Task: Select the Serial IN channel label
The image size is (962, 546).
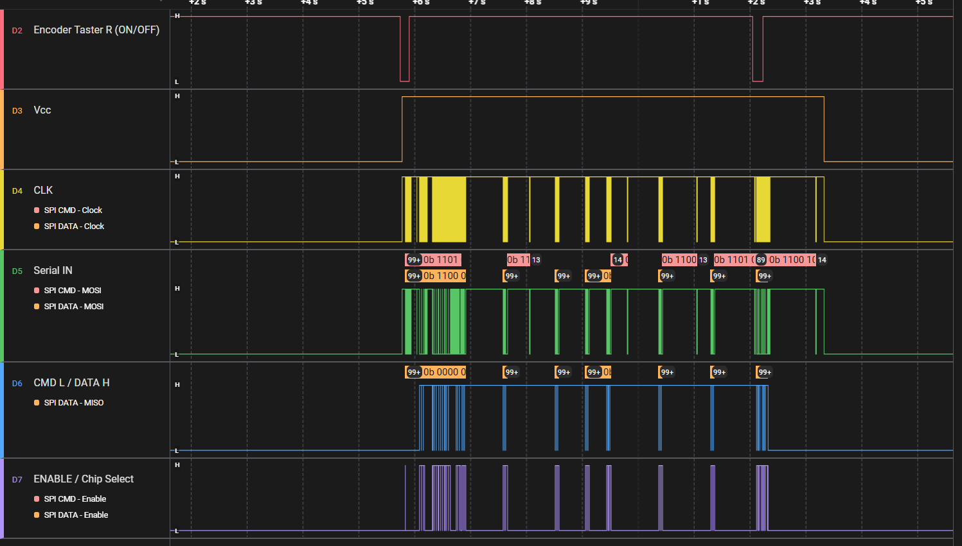Action: 53,270
